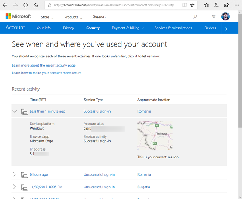
Task: Click 'Successful sign-in' session type link
Action: click(x=97, y=111)
